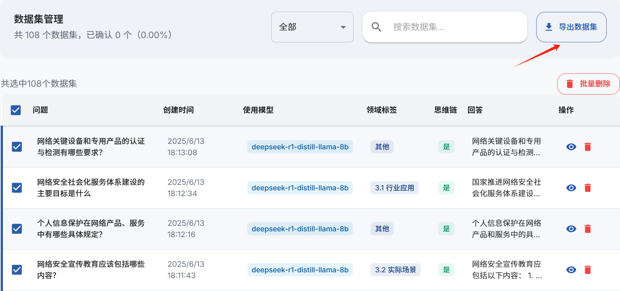Image resolution: width=620 pixels, height=291 pixels.
Task: Uncheck the 个人信息保护 row checkbox
Action: click(17, 229)
